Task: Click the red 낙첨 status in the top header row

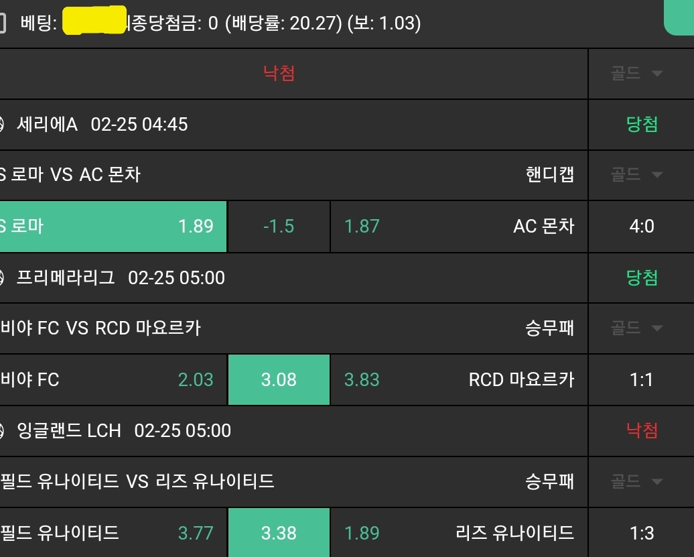Action: click(x=279, y=73)
